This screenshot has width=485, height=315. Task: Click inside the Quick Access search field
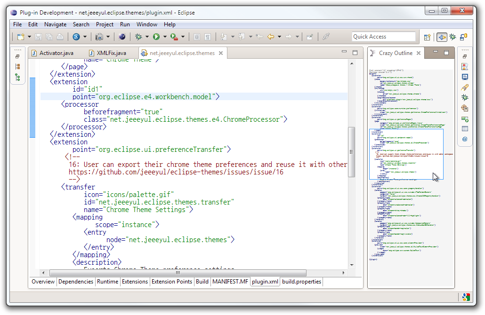383,37
